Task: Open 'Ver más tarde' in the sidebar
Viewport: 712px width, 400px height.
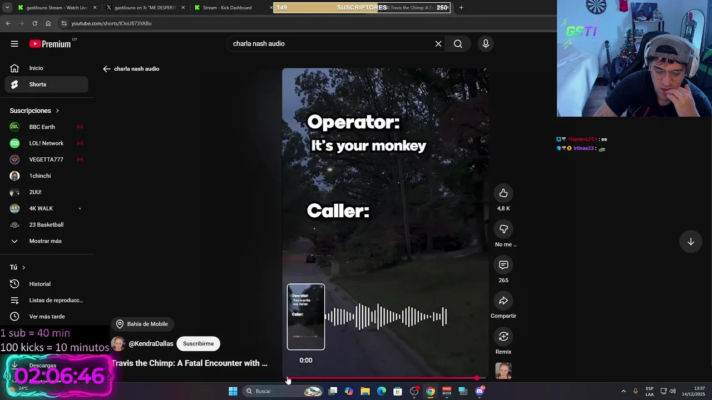Action: coord(47,317)
